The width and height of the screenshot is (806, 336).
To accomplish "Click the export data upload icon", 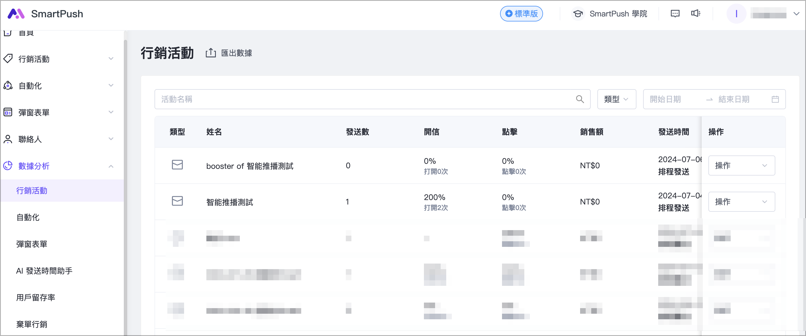I will 211,53.
